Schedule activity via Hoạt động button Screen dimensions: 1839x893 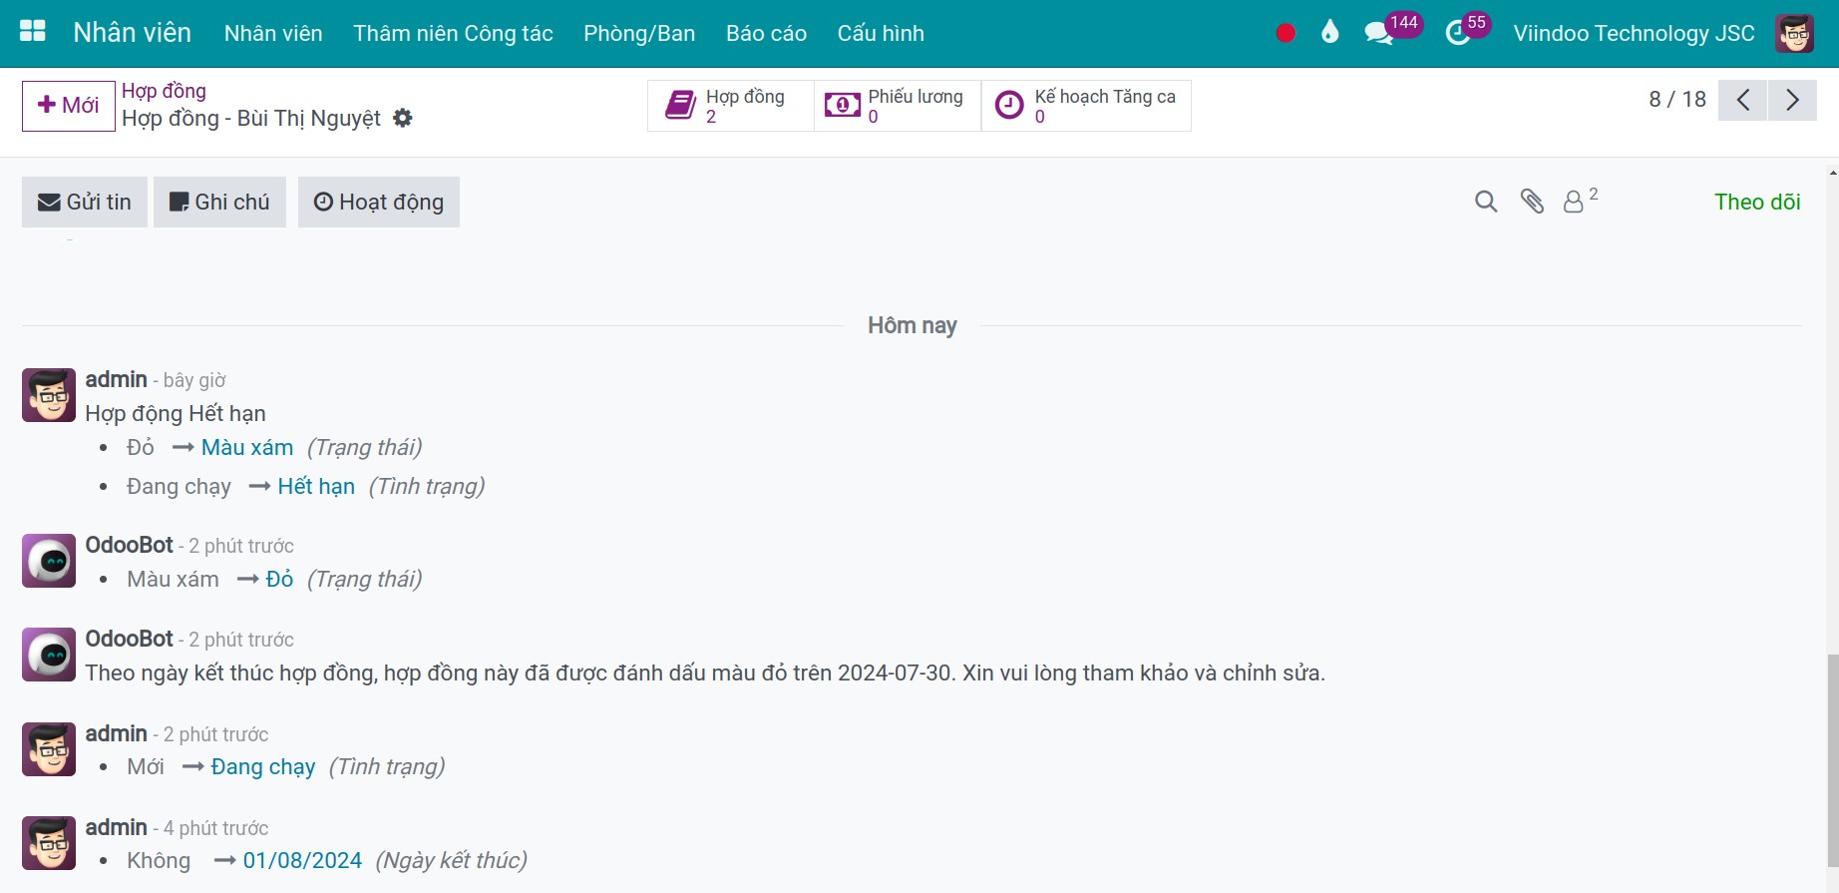(x=379, y=203)
